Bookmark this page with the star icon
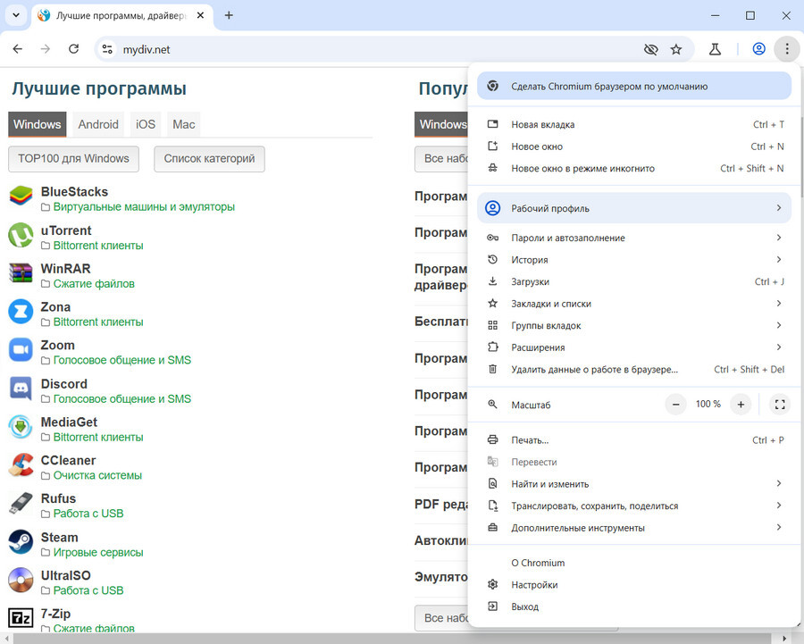Screen dimensions: 804x644 pos(676,49)
